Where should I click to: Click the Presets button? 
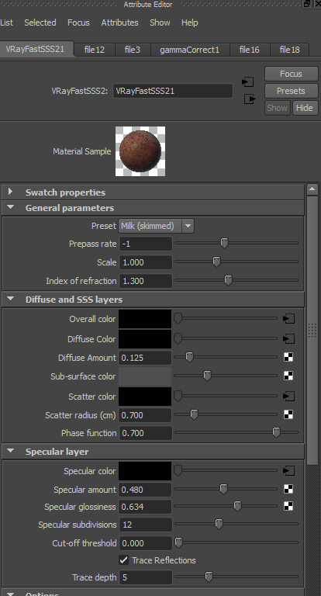[291, 91]
